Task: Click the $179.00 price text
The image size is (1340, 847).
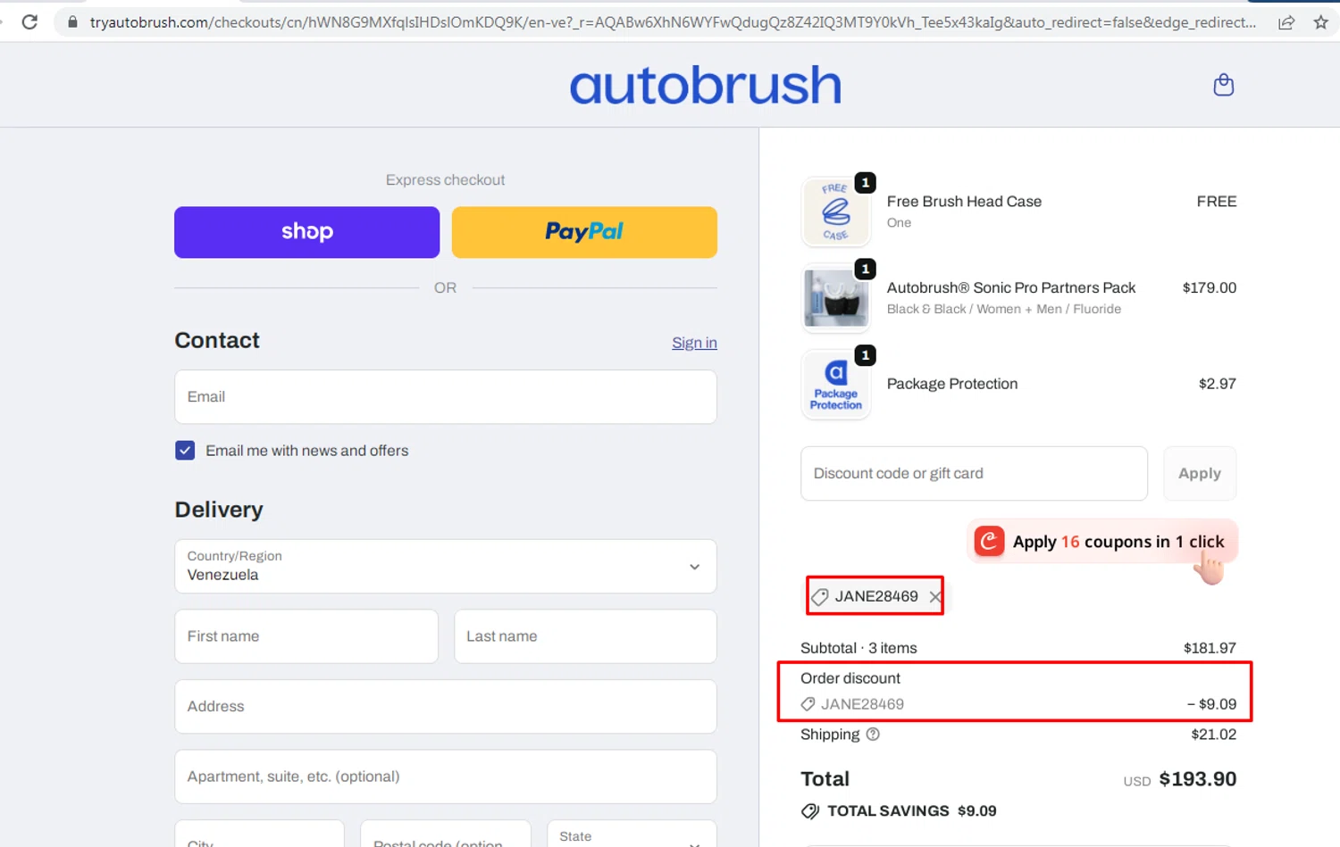Action: [x=1209, y=287]
